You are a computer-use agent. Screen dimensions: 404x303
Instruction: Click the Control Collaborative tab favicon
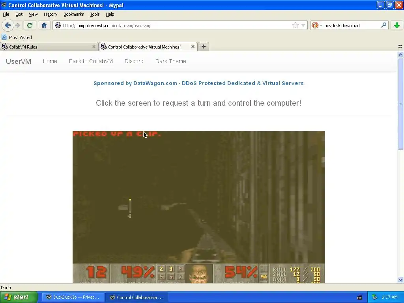[x=104, y=47]
